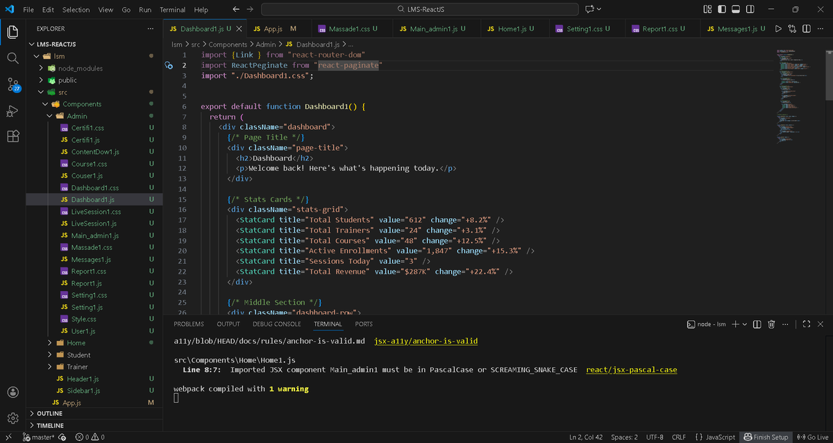Open the Search view icon
Screen dimensions: 833x443
pos(12,58)
